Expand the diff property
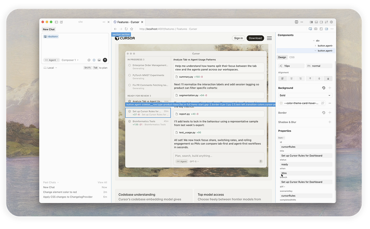The image size is (370, 229). (x=282, y=187)
